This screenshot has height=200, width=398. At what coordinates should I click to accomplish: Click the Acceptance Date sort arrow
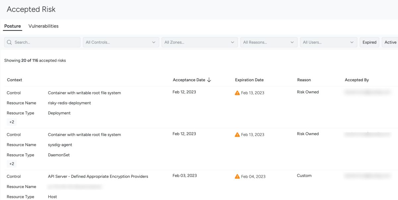click(209, 80)
